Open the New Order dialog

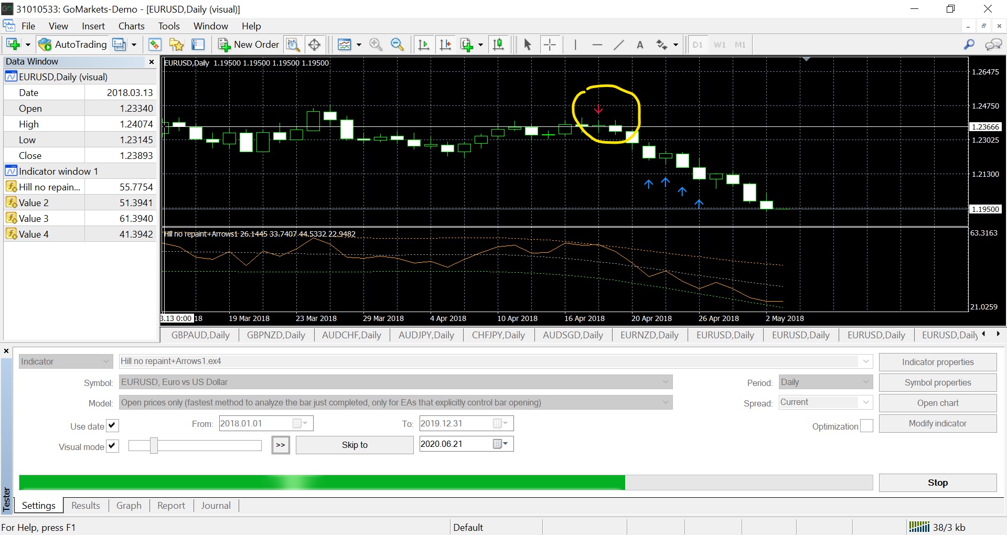(249, 45)
